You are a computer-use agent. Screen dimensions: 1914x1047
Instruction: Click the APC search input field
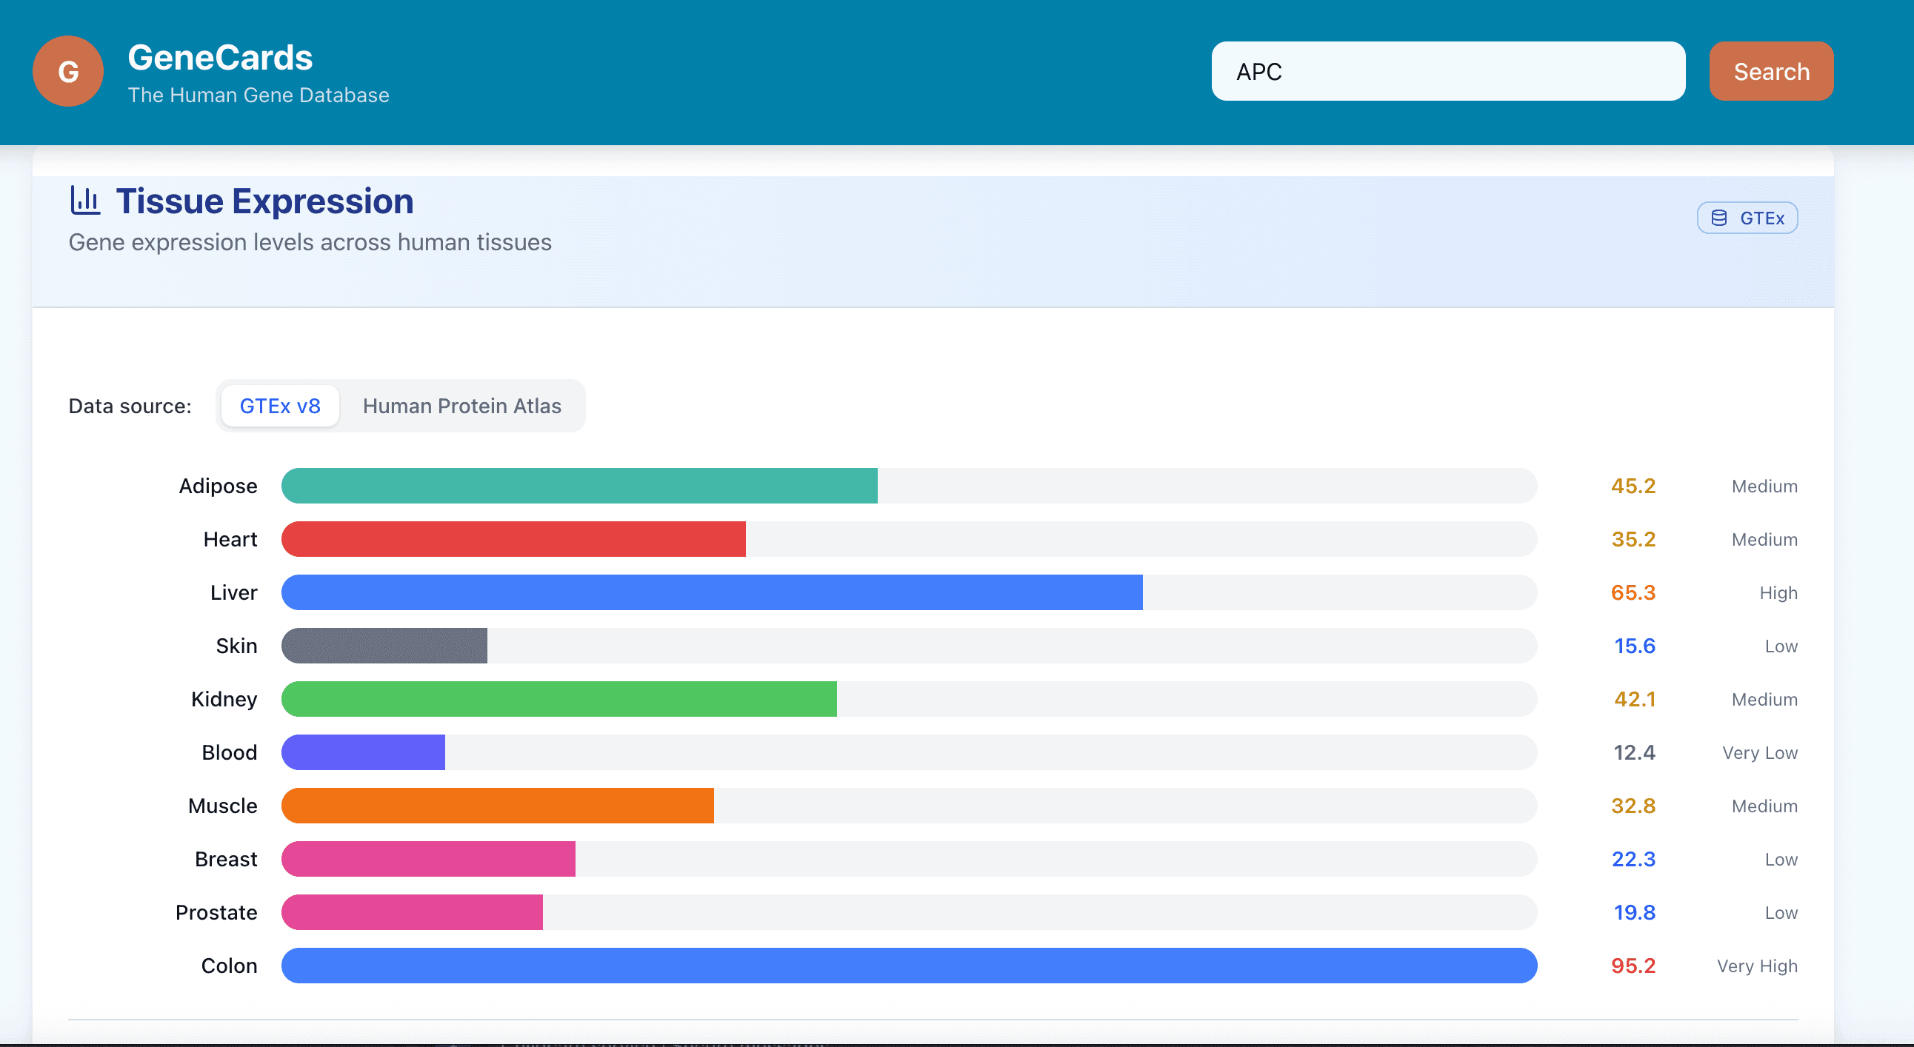pyautogui.click(x=1447, y=71)
